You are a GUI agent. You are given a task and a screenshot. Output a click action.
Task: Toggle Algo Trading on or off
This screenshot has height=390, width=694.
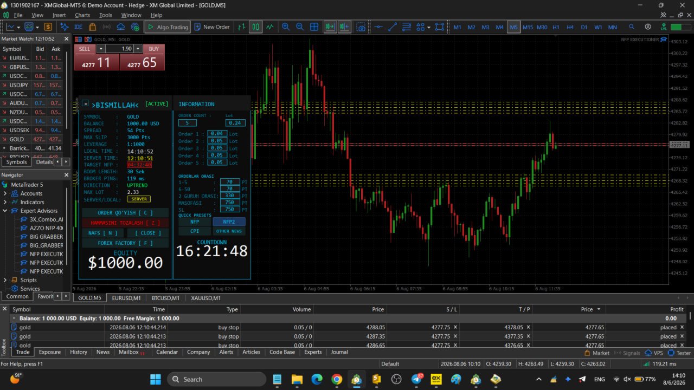[x=167, y=27]
